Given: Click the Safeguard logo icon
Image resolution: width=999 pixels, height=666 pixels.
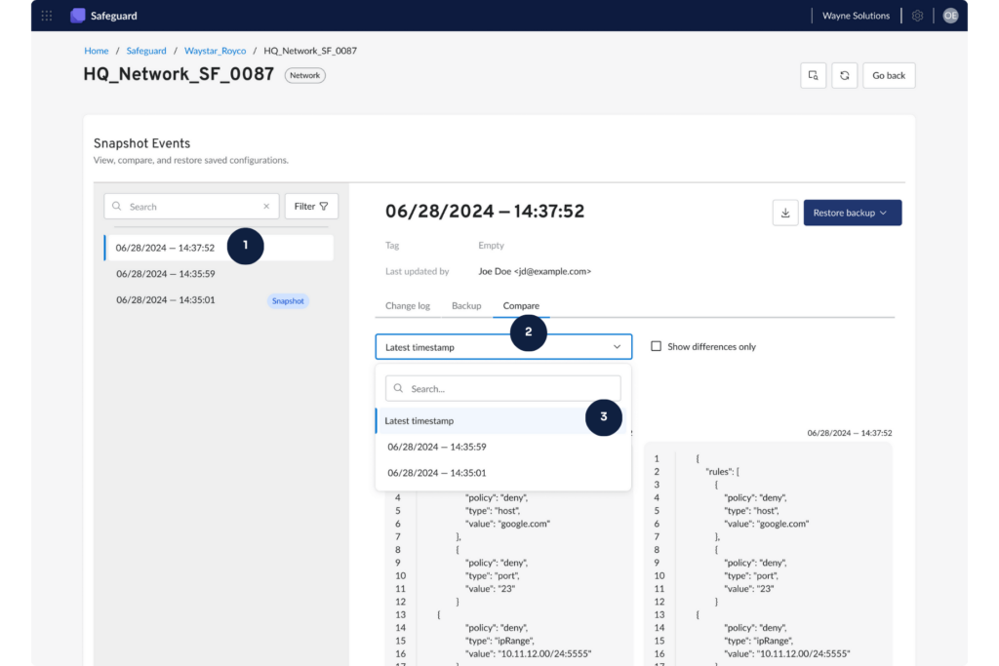Looking at the screenshot, I should pyautogui.click(x=77, y=15).
